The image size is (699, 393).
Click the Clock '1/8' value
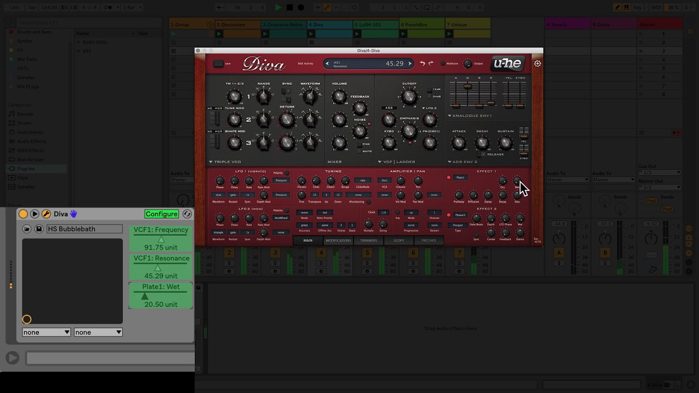click(x=383, y=212)
